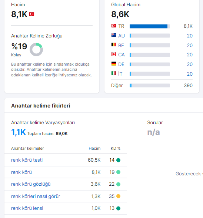The width and height of the screenshot is (203, 218).
Task: Open the BE country volume link
Action: coord(190,45)
